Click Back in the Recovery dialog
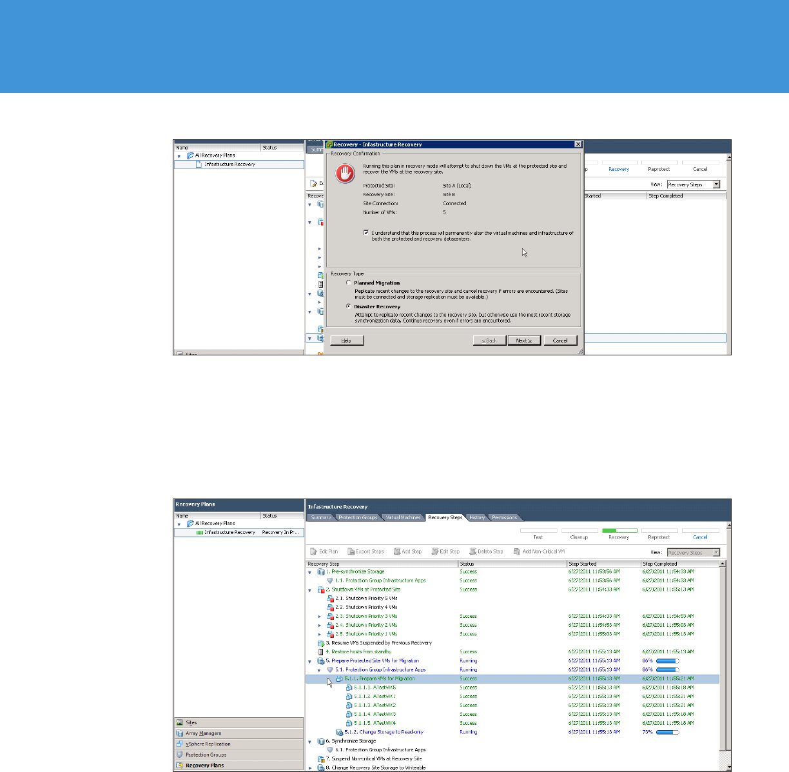 click(489, 341)
